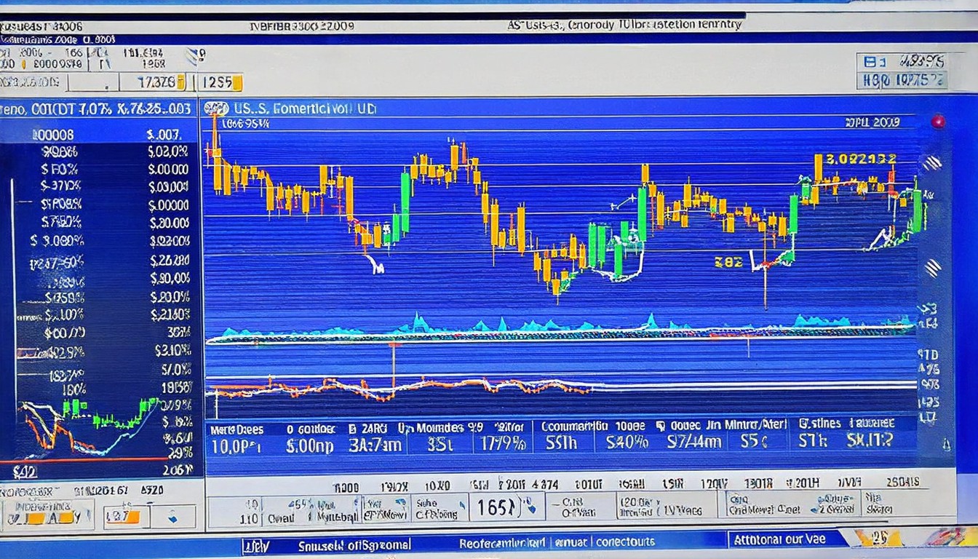
Task: Click the 3A:7am value in stats bar
Action: tap(375, 445)
